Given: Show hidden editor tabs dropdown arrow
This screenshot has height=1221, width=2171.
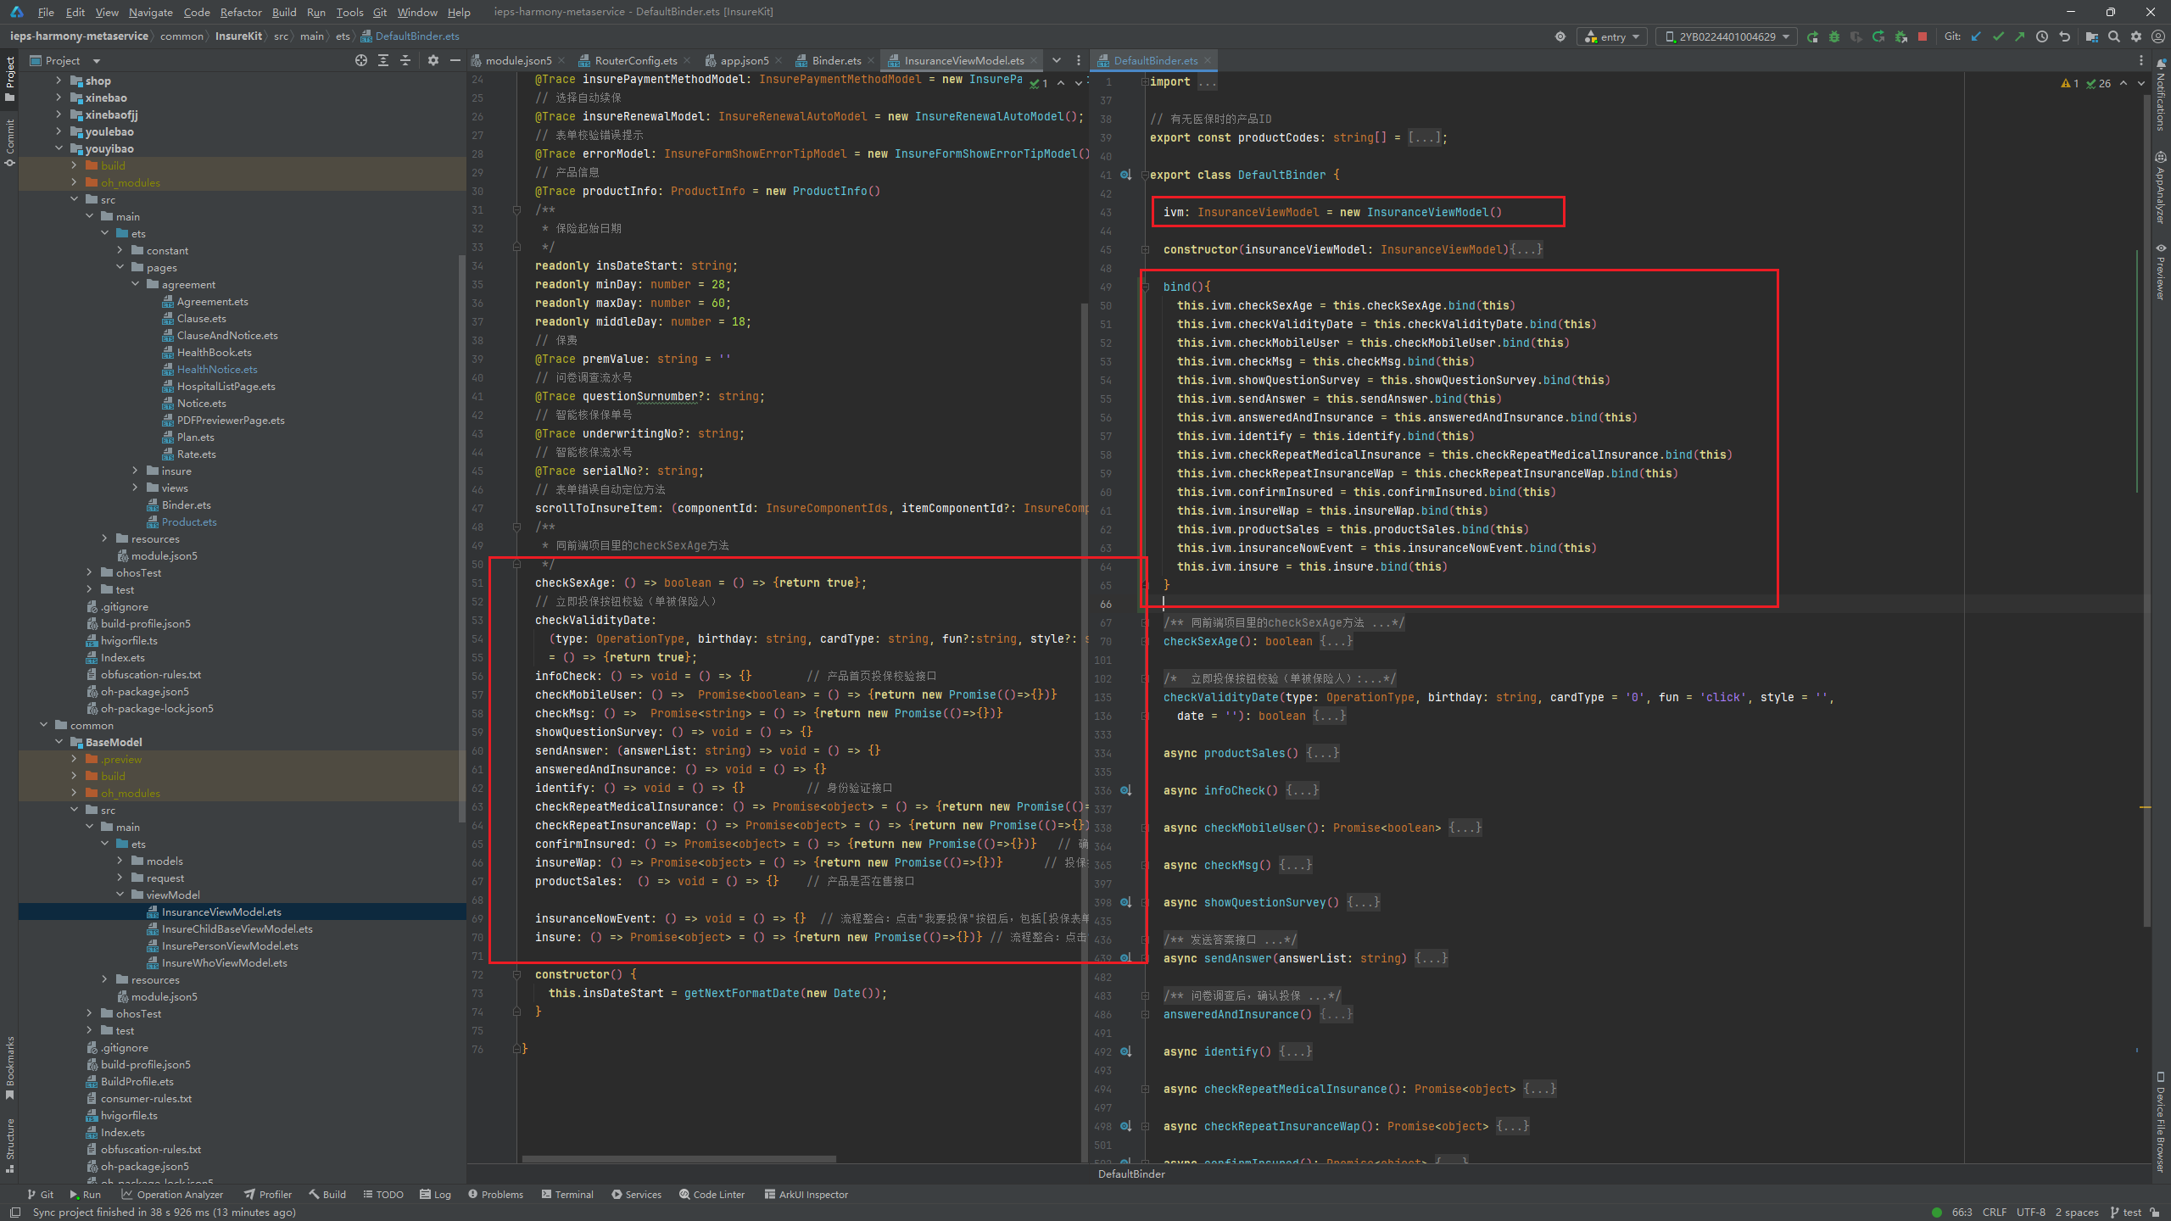Looking at the screenshot, I should (1057, 60).
